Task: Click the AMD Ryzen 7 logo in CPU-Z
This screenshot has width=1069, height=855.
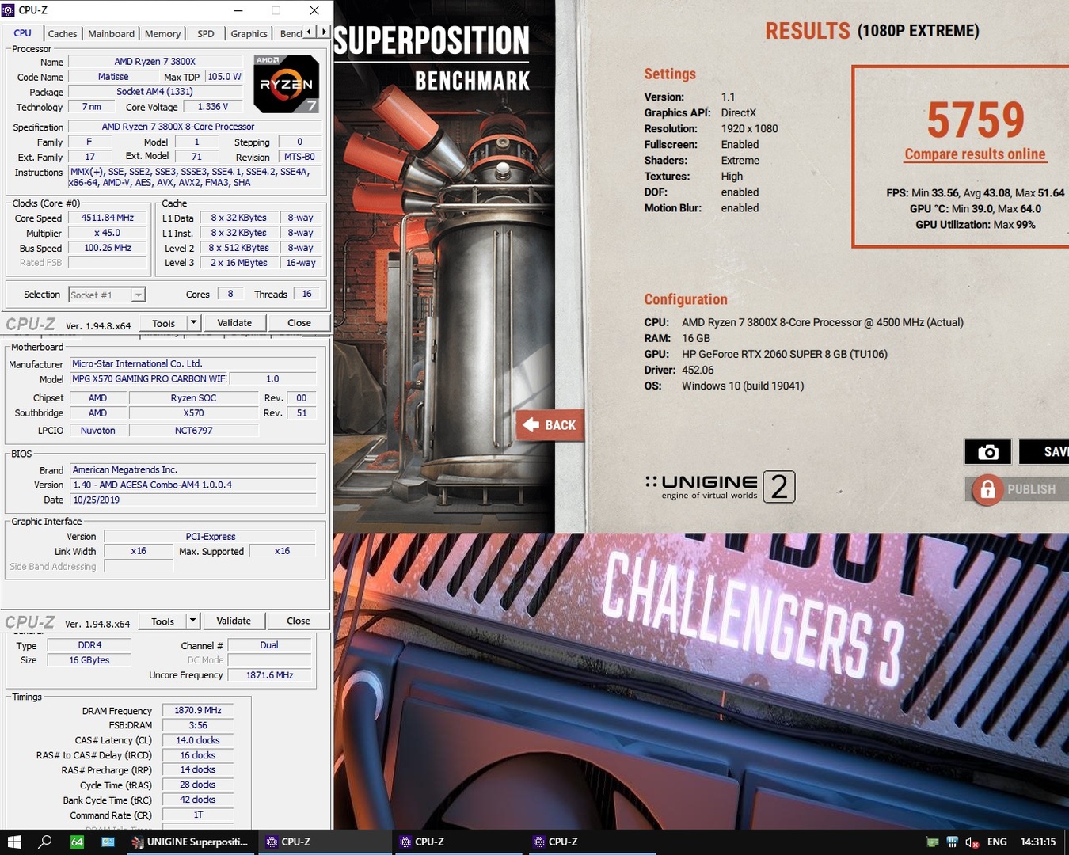Action: pos(287,84)
